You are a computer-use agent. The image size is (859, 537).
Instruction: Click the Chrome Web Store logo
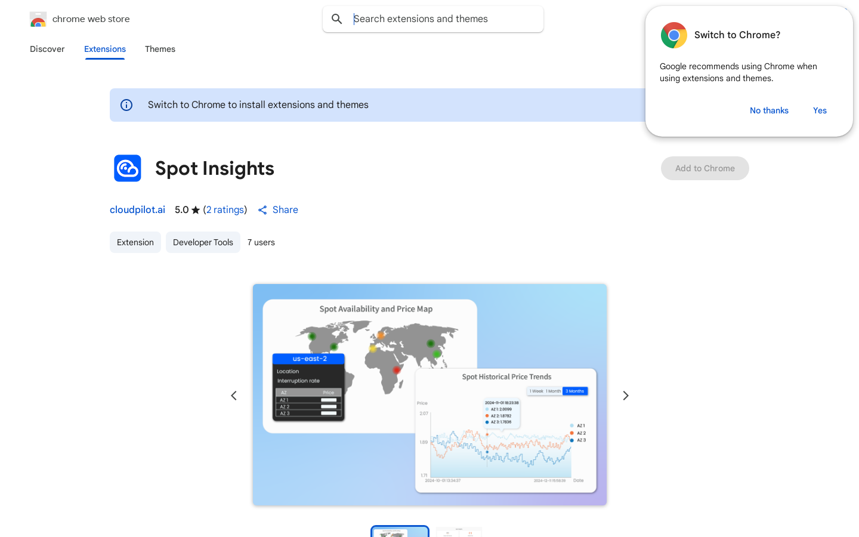click(x=38, y=19)
